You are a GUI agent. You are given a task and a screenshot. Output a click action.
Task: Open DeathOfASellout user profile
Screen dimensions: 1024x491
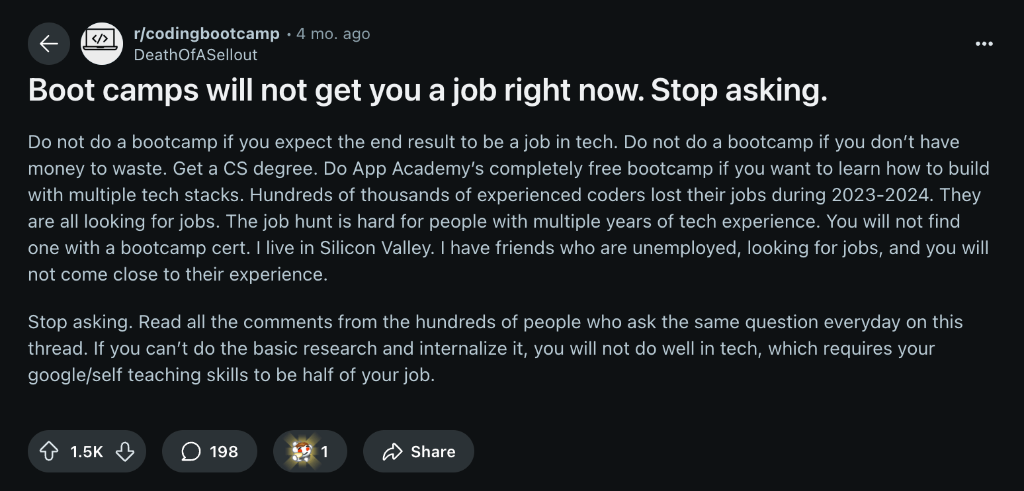[196, 55]
